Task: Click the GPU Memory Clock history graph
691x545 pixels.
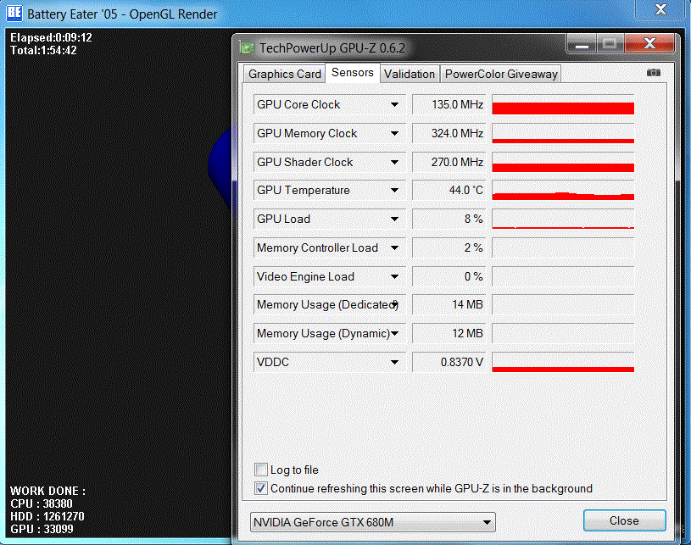Action: (563, 134)
